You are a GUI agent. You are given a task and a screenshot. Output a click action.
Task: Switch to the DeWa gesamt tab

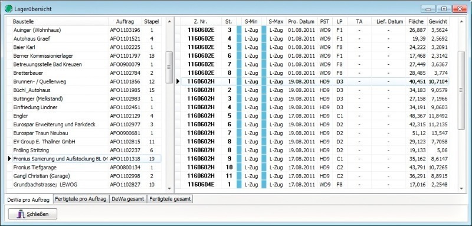(128, 199)
